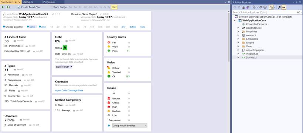Click the green A debt rating badge
Viewport: 303px width, 133px height.
click(x=65, y=48)
